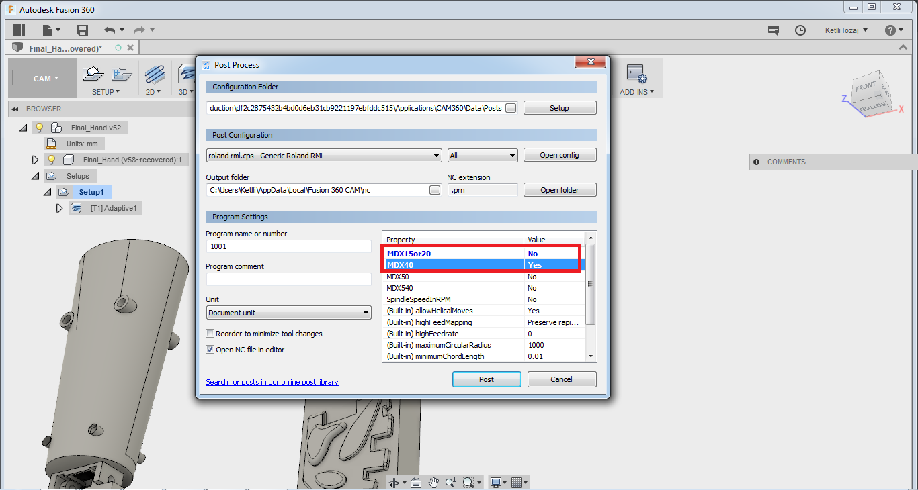
Task: Select the Zoom magnifier tool
Action: [451, 482]
